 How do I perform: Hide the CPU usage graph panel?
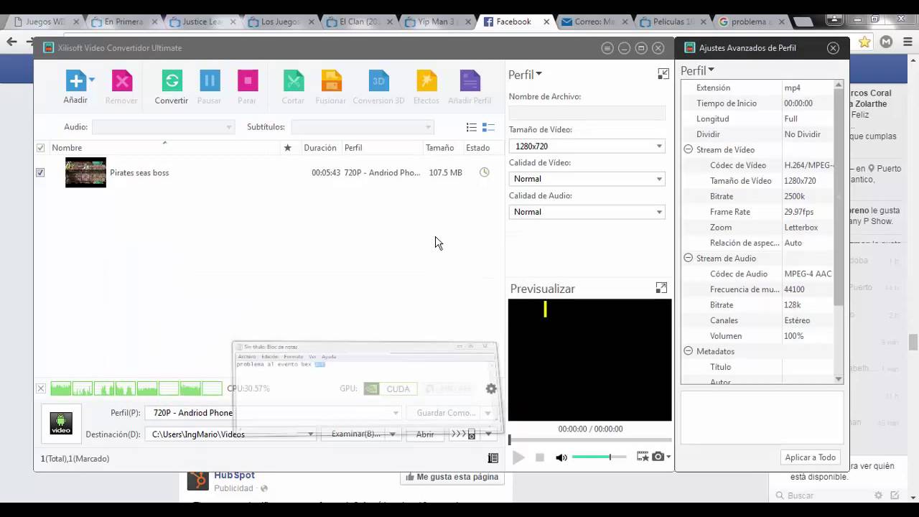pos(41,388)
